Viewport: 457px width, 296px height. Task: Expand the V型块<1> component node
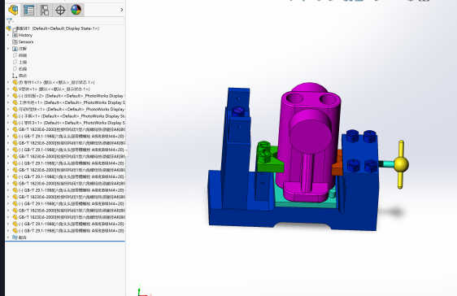(8, 89)
